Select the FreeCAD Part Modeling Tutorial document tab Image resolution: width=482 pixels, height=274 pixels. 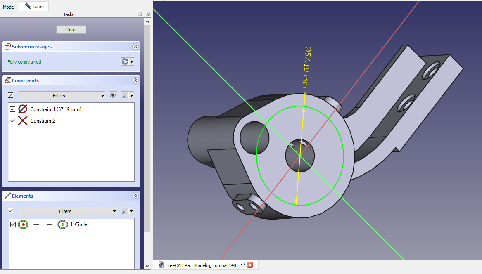(x=202, y=265)
